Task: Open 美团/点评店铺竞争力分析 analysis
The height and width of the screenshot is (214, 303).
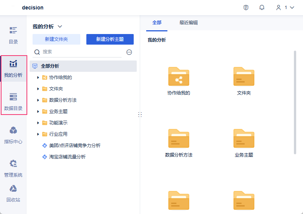Action: pos(75,146)
